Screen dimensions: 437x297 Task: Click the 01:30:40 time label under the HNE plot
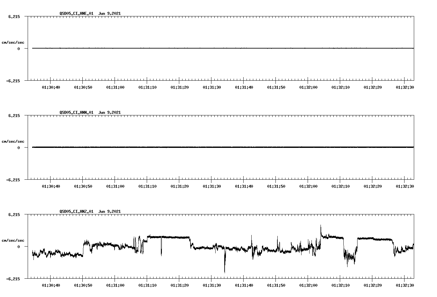pos(51,87)
